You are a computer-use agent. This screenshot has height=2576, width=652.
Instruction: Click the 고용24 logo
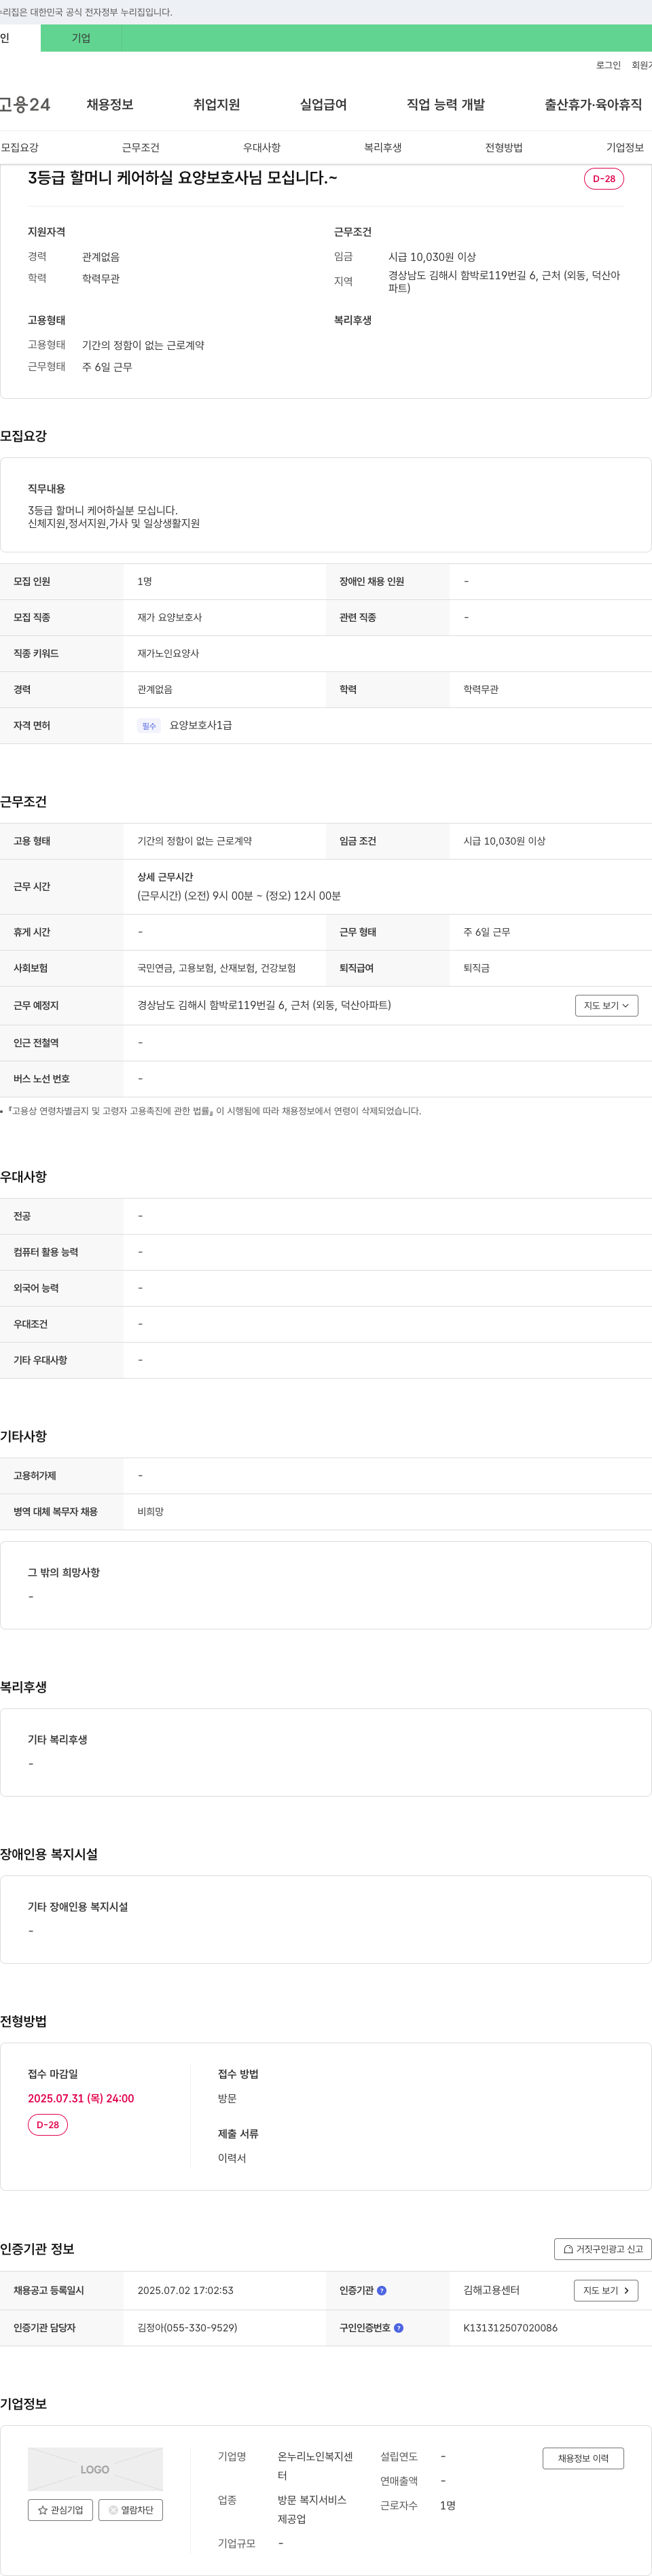[x=25, y=104]
